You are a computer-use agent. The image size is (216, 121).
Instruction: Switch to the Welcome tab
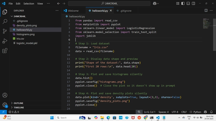[73, 11]
